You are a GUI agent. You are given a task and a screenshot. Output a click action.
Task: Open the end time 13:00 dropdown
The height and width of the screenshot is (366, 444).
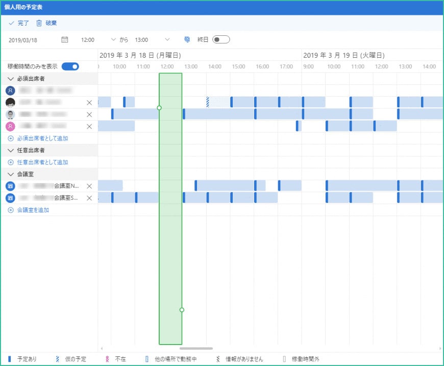167,39
